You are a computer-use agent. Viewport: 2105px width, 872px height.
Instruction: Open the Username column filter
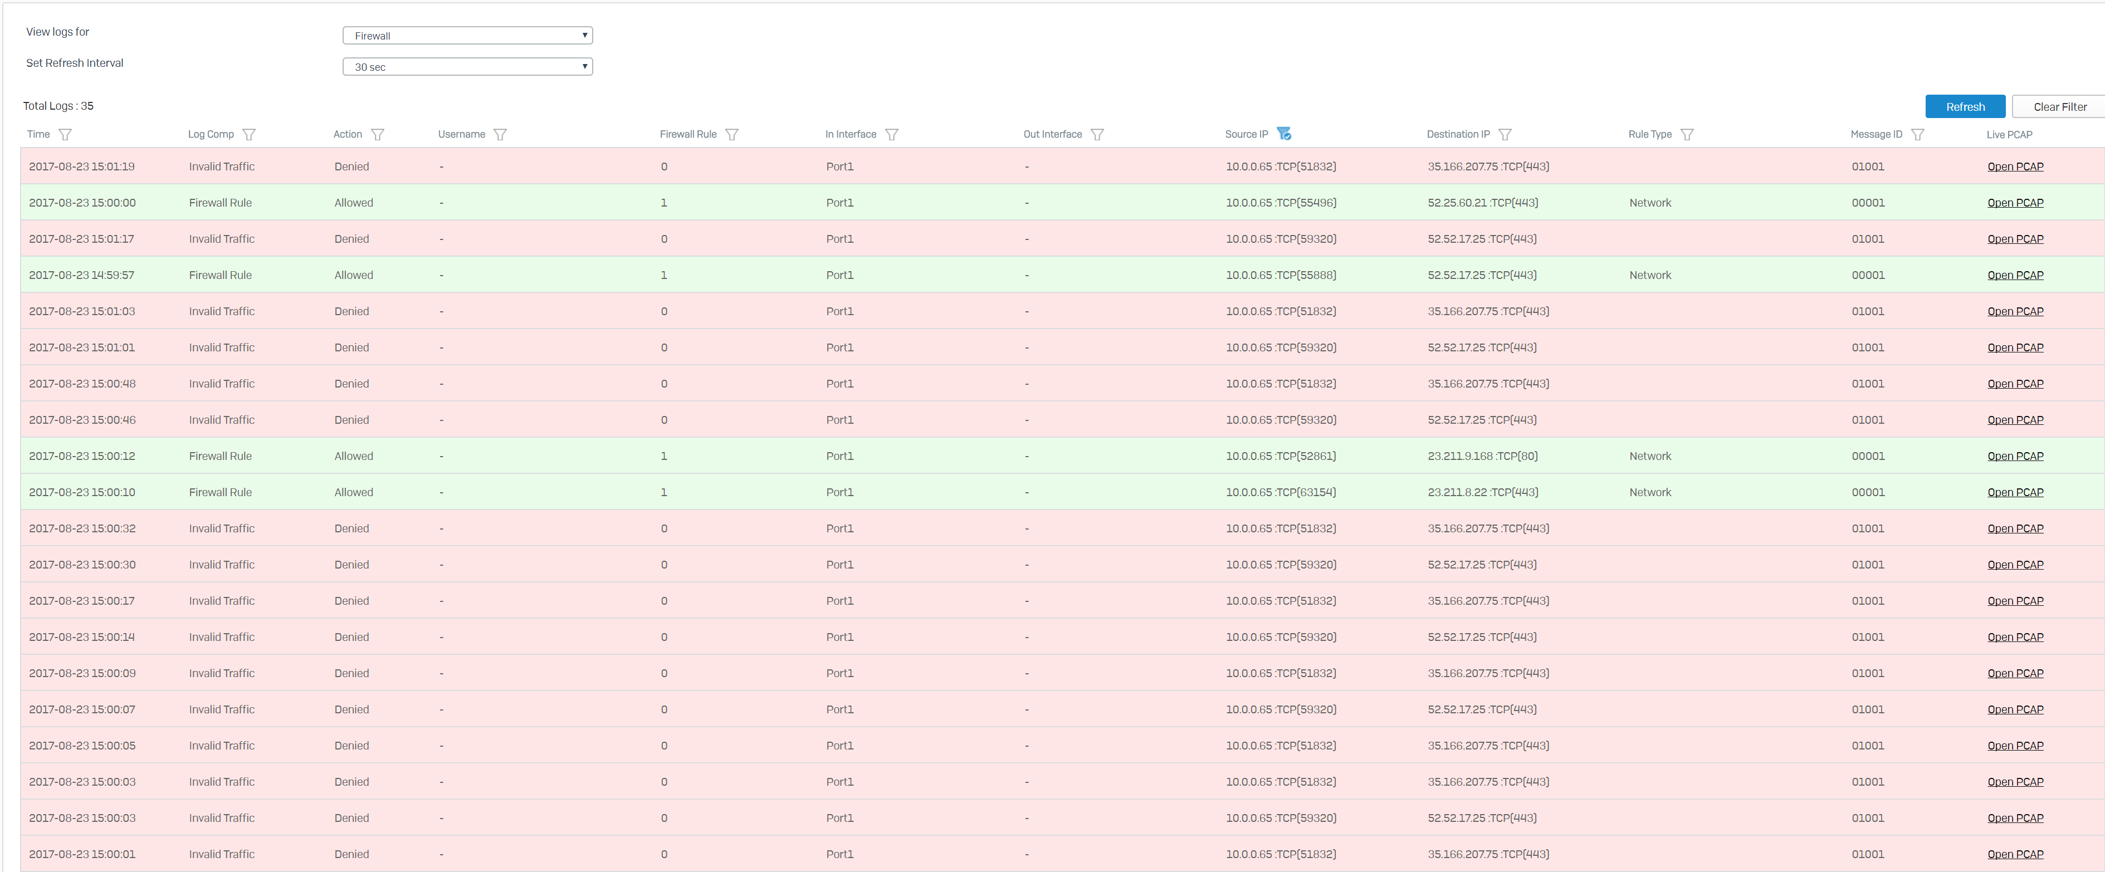[x=500, y=135]
